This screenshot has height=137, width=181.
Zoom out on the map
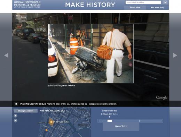click(15, 121)
